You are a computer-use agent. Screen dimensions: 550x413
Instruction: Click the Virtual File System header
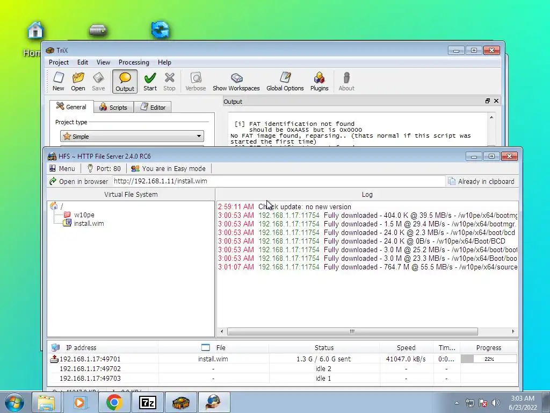click(131, 195)
